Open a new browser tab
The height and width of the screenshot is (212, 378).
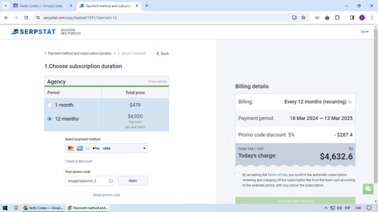click(146, 6)
